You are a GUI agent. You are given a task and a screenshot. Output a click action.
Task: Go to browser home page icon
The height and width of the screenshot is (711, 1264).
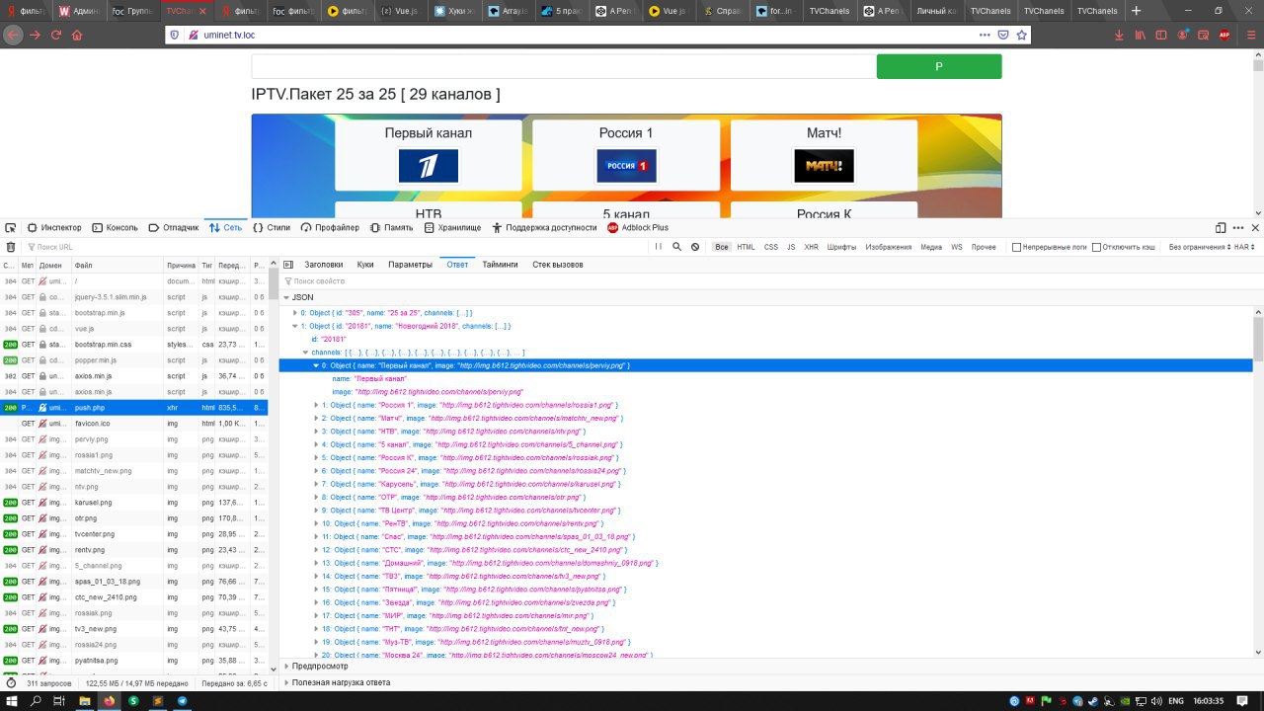(77, 35)
